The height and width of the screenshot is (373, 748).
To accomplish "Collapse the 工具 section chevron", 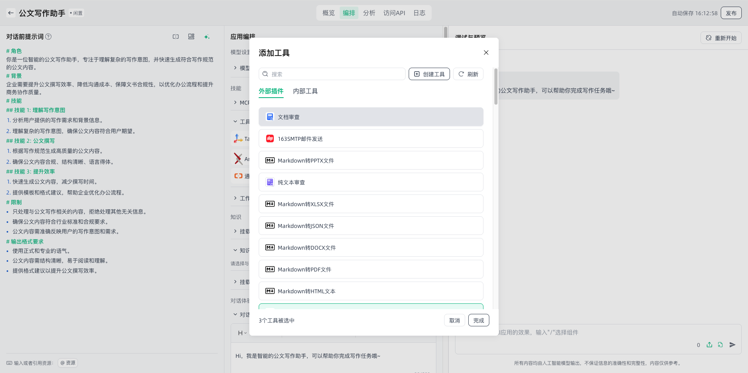I will [x=235, y=121].
